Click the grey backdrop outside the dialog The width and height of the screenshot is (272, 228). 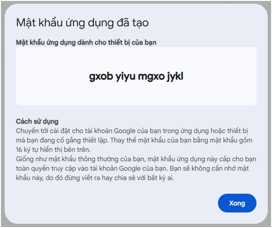[2, 113]
